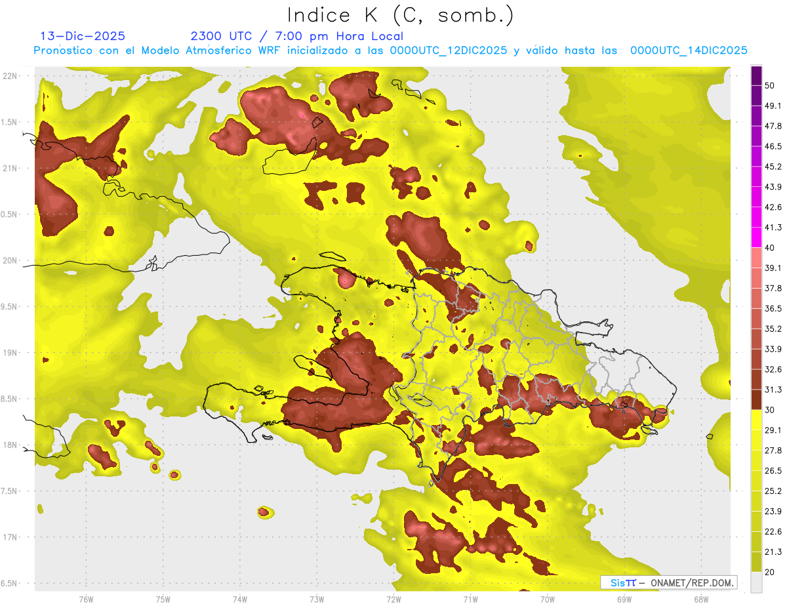Click the legend value "26.5"

773,471
